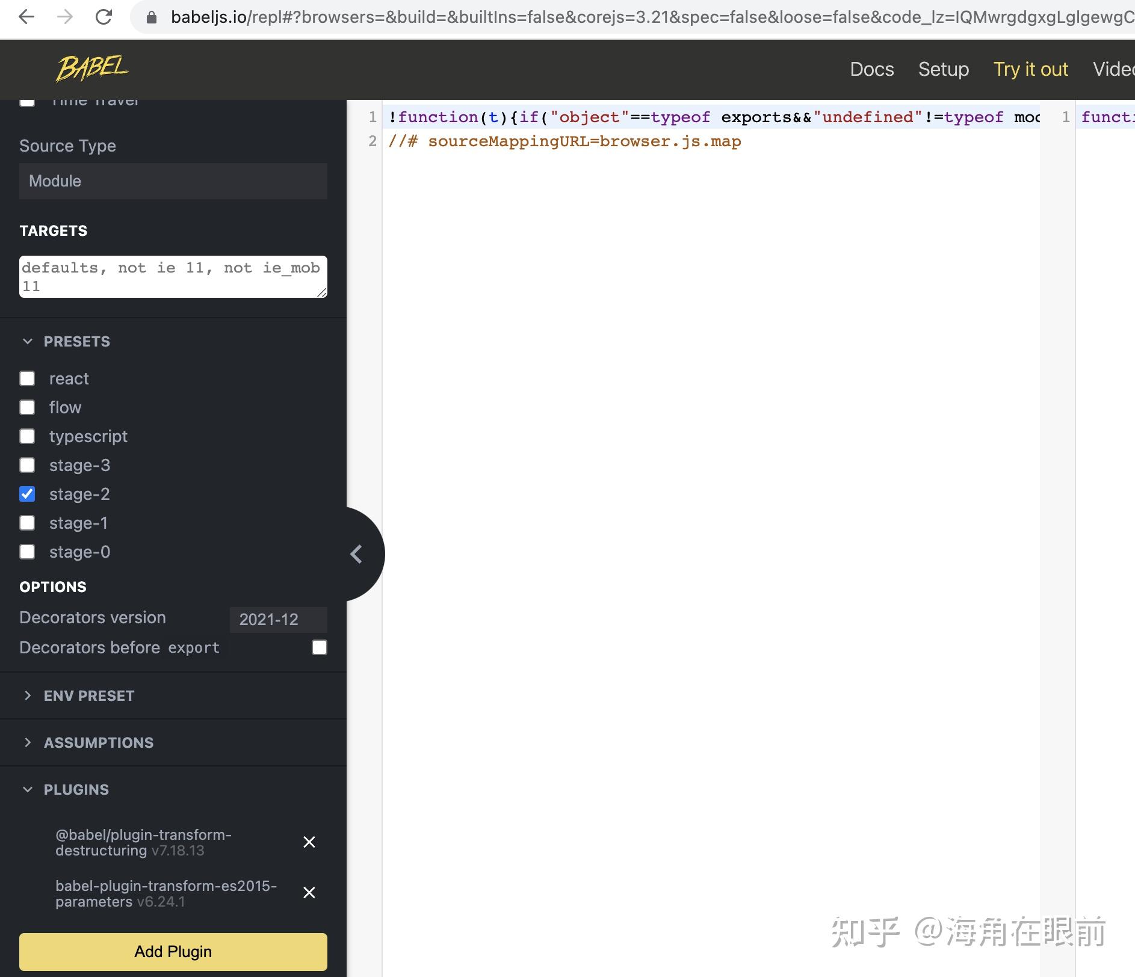The height and width of the screenshot is (977, 1135).
Task: Click the browser forward arrow
Action: (65, 17)
